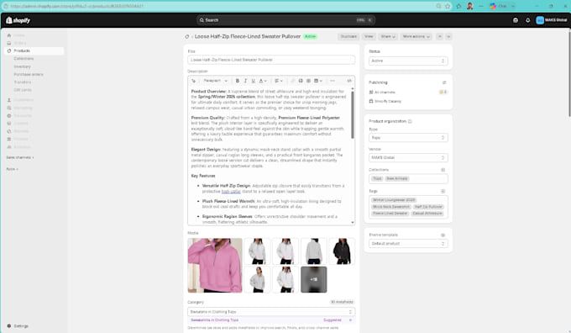Open Orders from the sidebar
571x333 pixels.
click(19, 43)
